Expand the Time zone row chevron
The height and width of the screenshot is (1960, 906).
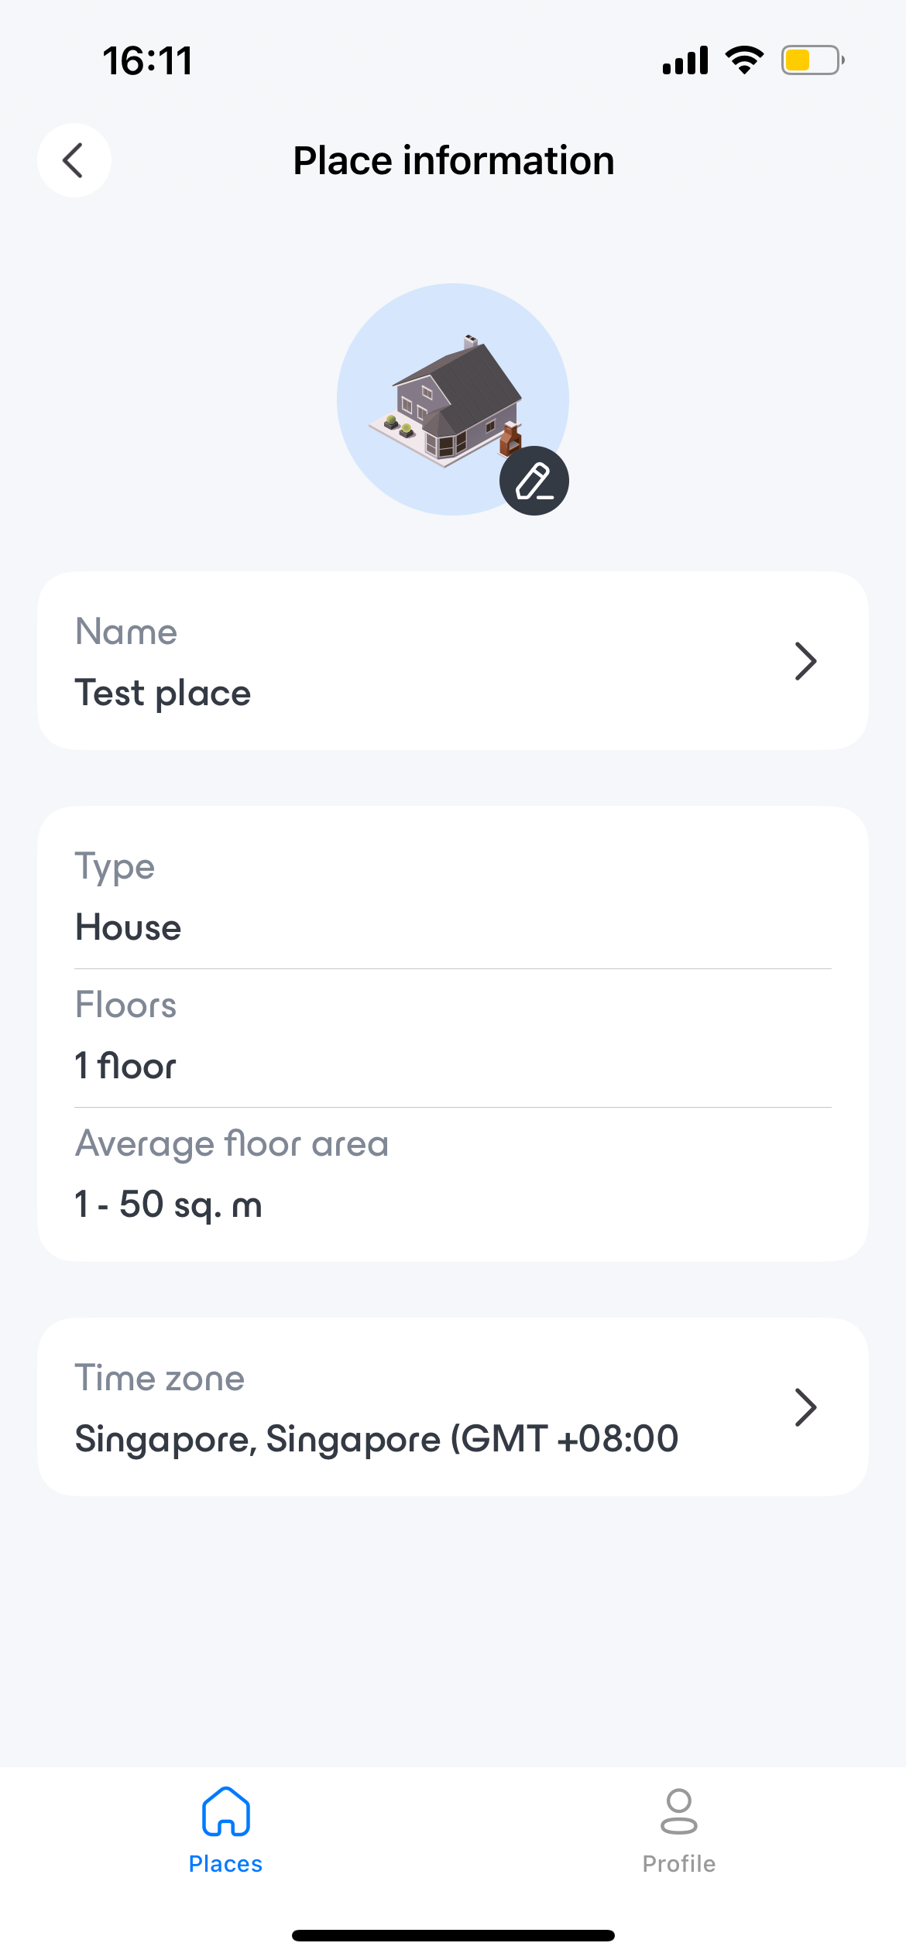click(x=806, y=1407)
